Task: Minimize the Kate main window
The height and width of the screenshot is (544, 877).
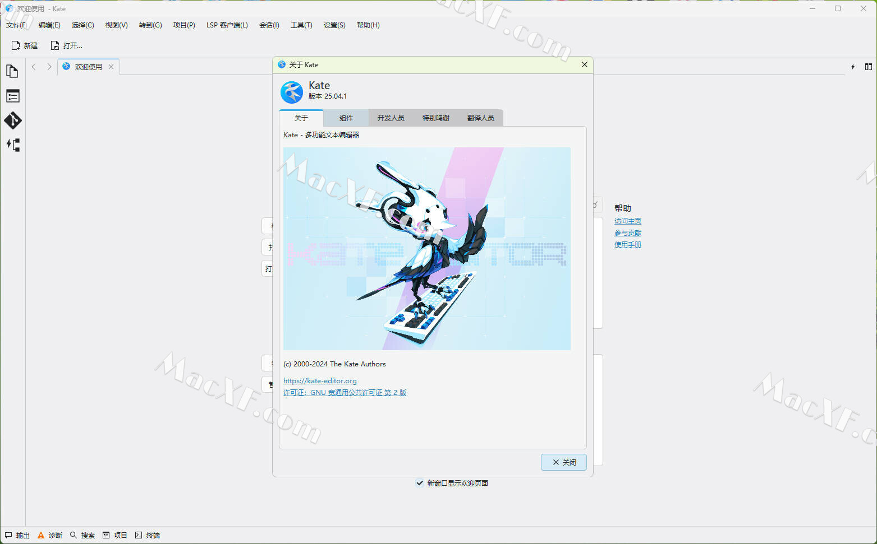Action: pyautogui.click(x=812, y=8)
